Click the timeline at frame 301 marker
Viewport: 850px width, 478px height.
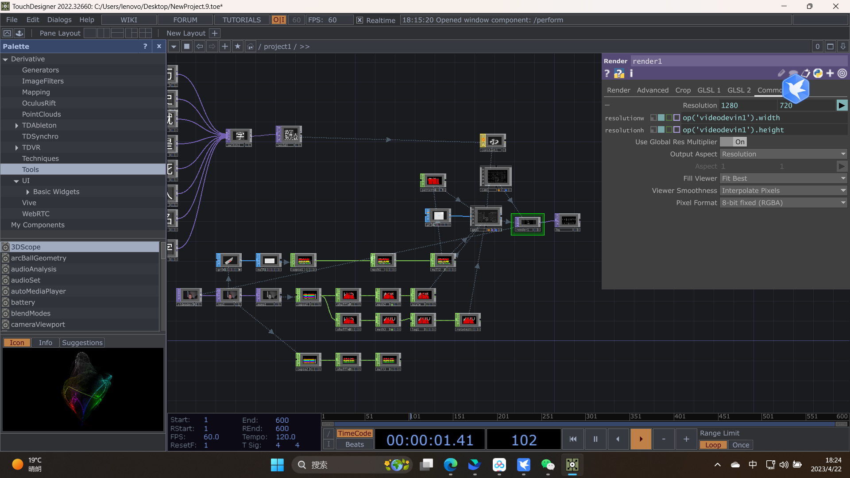(586, 417)
